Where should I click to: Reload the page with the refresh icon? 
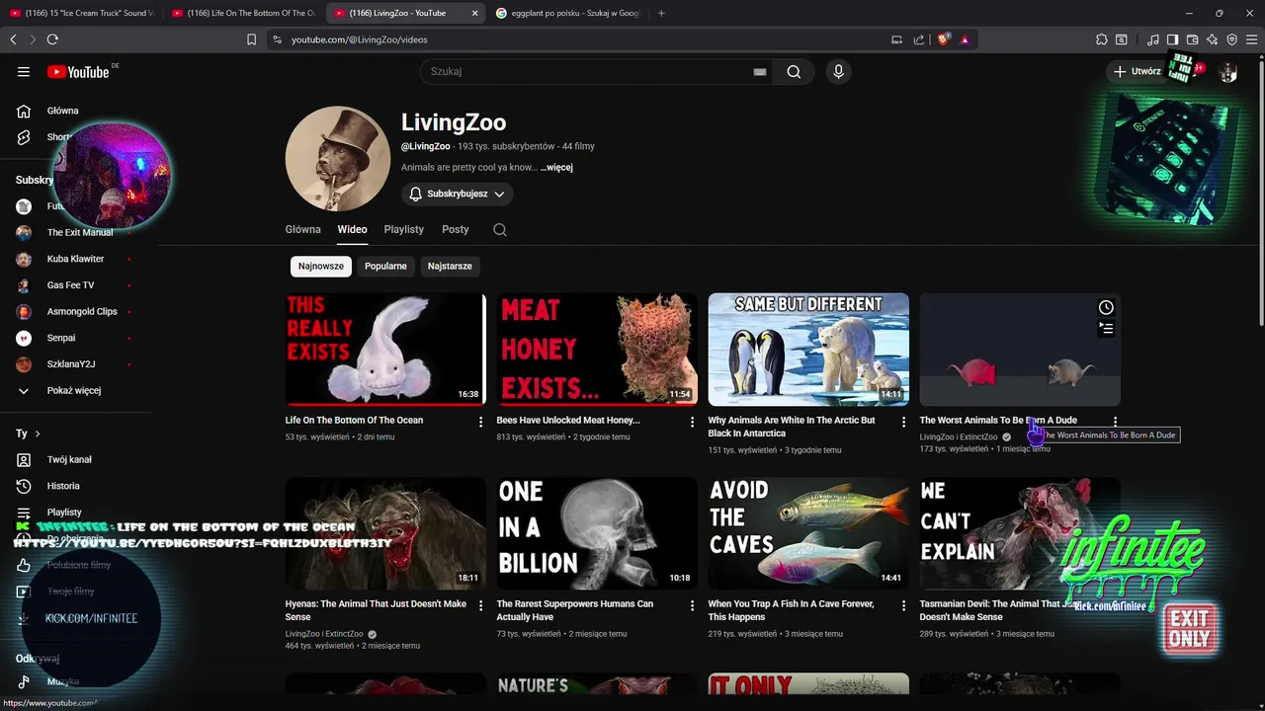[52, 39]
